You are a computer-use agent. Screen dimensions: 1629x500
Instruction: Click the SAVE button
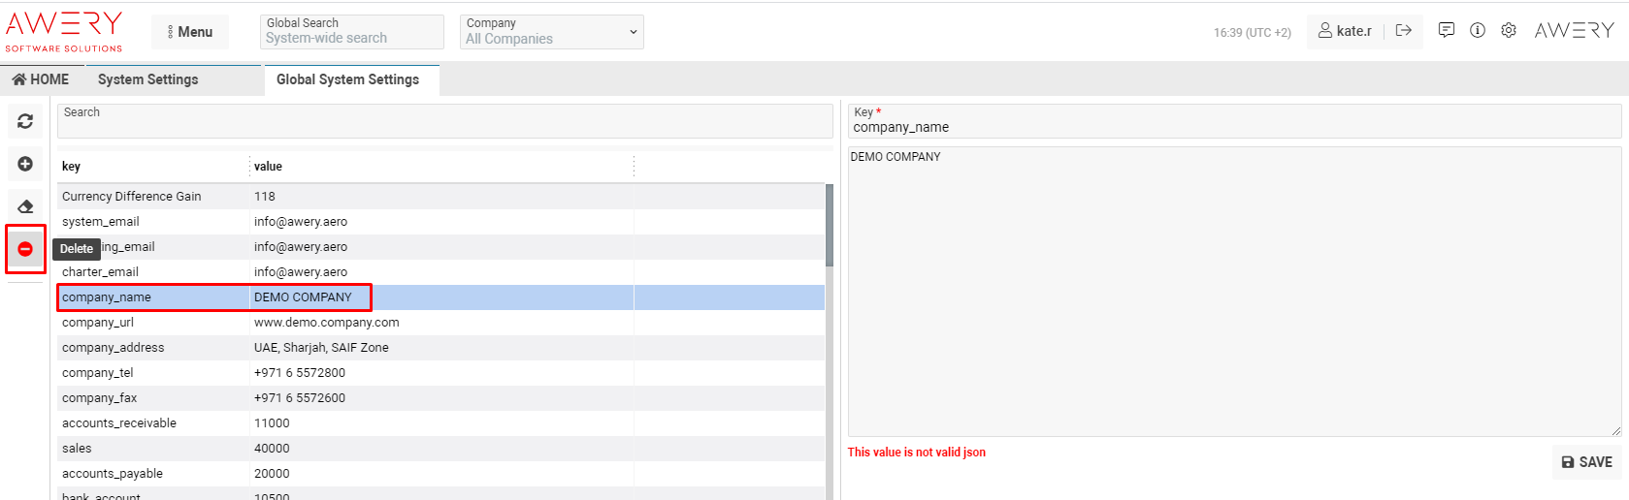[1586, 462]
